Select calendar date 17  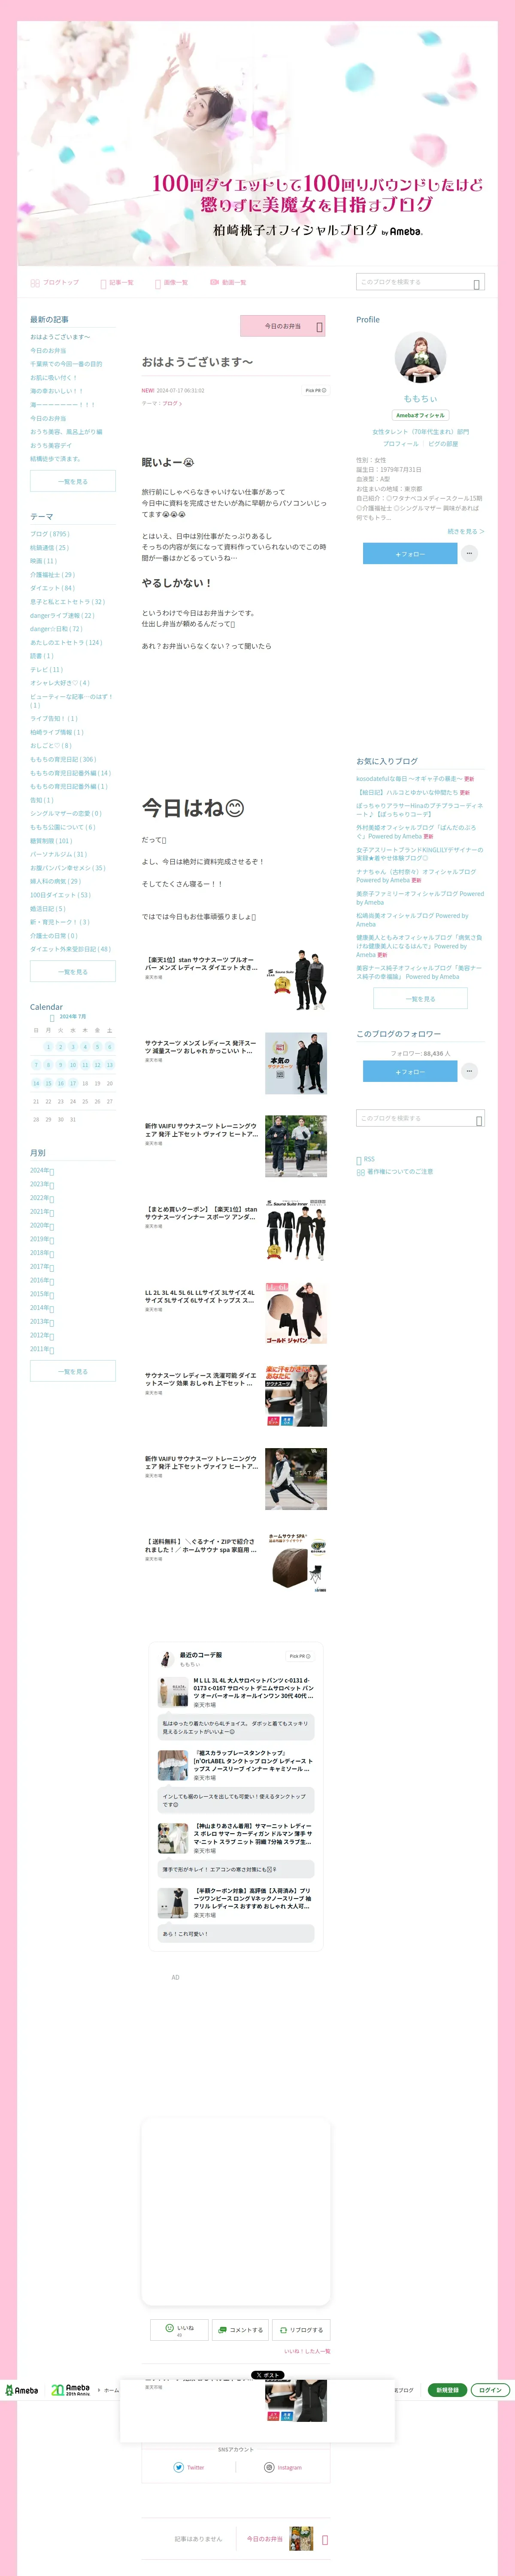tap(72, 1083)
